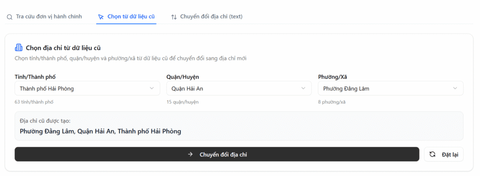Screen dimensions: 480x176
Task: Click the right arrow icon on convert button
Action: click(x=190, y=155)
